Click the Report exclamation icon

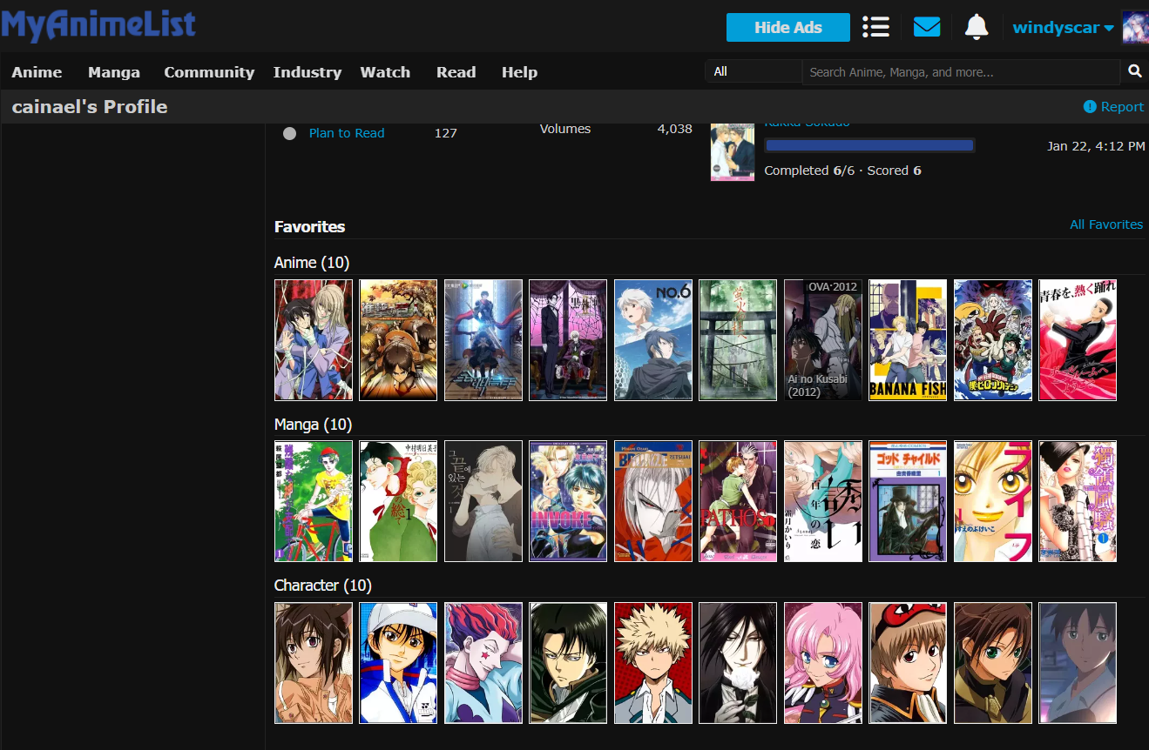1090,106
